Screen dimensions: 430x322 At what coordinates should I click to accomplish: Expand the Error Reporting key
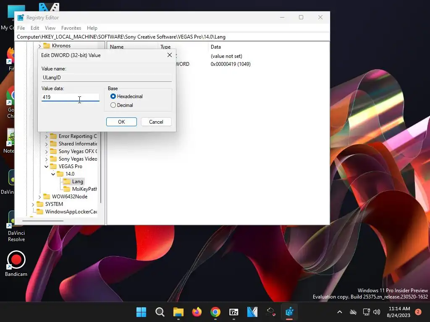pyautogui.click(x=46, y=136)
